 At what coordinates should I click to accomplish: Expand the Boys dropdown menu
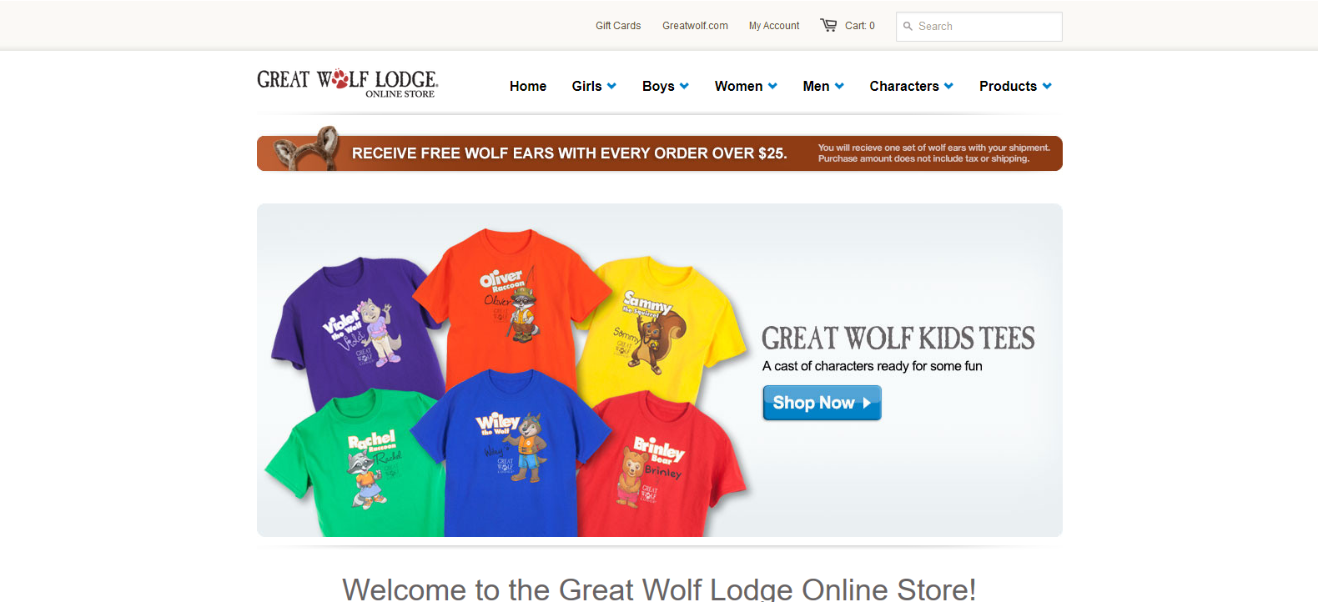666,86
